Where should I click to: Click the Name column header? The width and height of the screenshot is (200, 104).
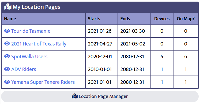pos(10,19)
